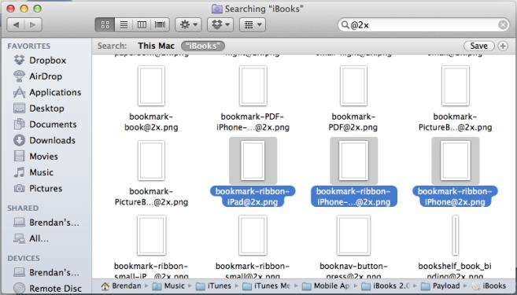Screen dimensions: 517x295
Task: Open the gear Action dropdown menu
Action: (188, 24)
